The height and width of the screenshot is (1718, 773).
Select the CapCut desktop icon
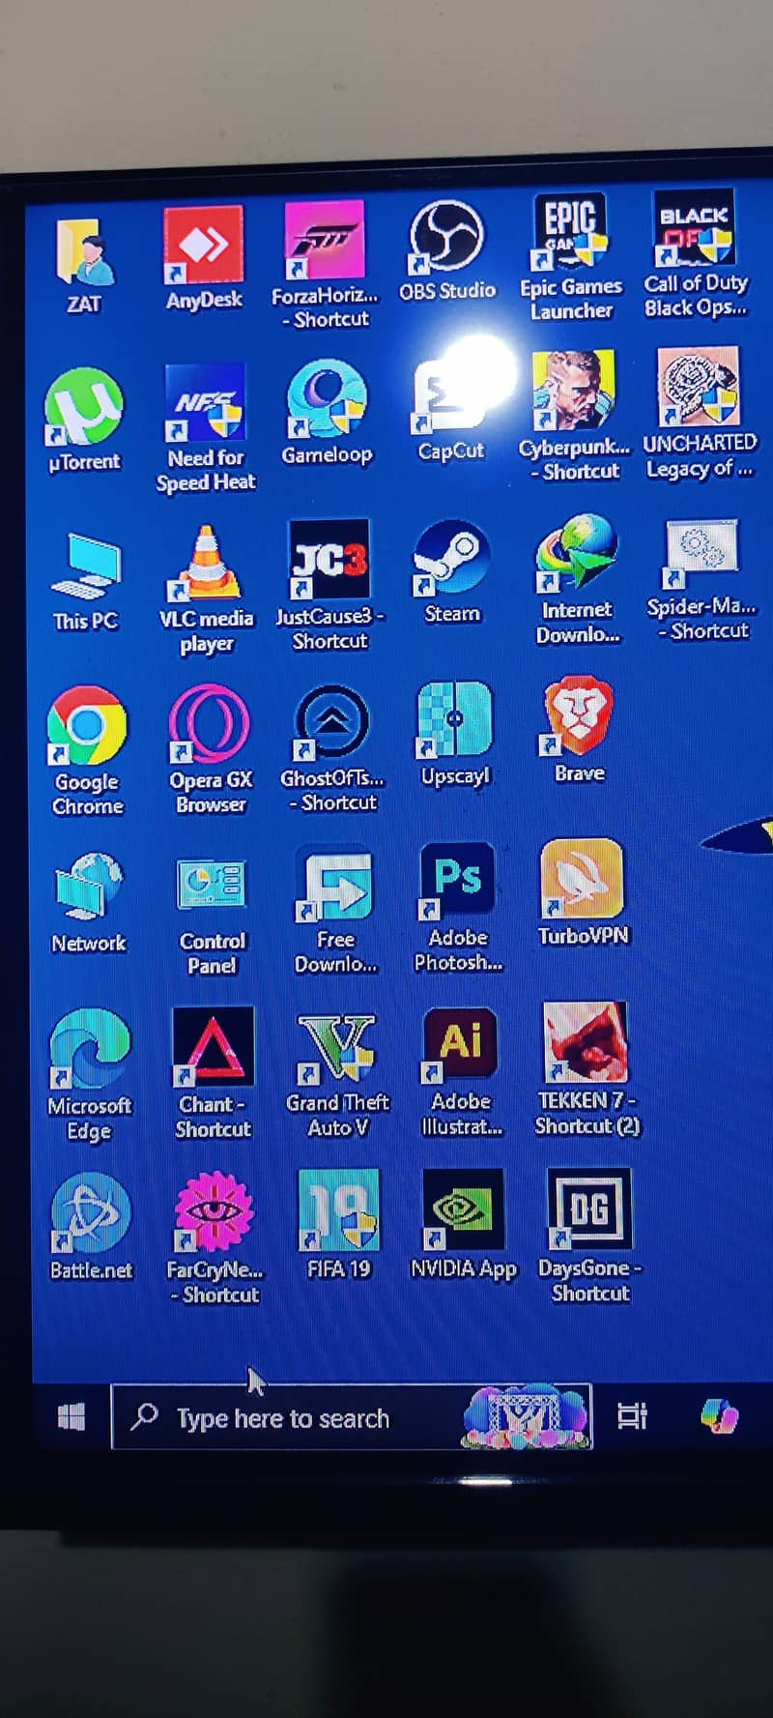click(x=449, y=396)
